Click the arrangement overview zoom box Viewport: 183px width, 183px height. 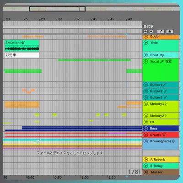click(57, 9)
